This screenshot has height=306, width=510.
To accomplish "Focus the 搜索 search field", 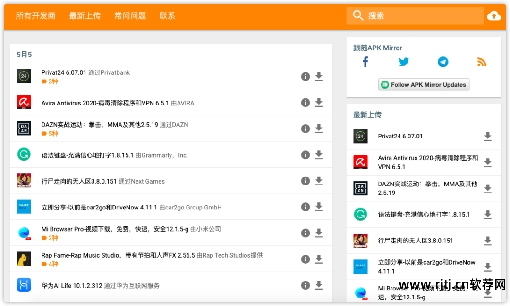I will tap(415, 16).
